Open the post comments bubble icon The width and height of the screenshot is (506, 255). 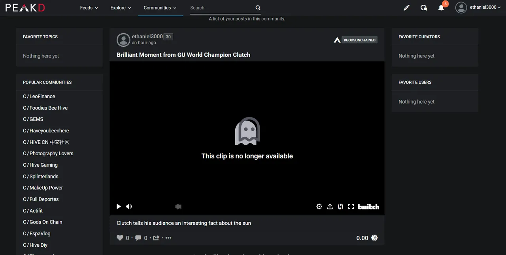click(x=138, y=238)
